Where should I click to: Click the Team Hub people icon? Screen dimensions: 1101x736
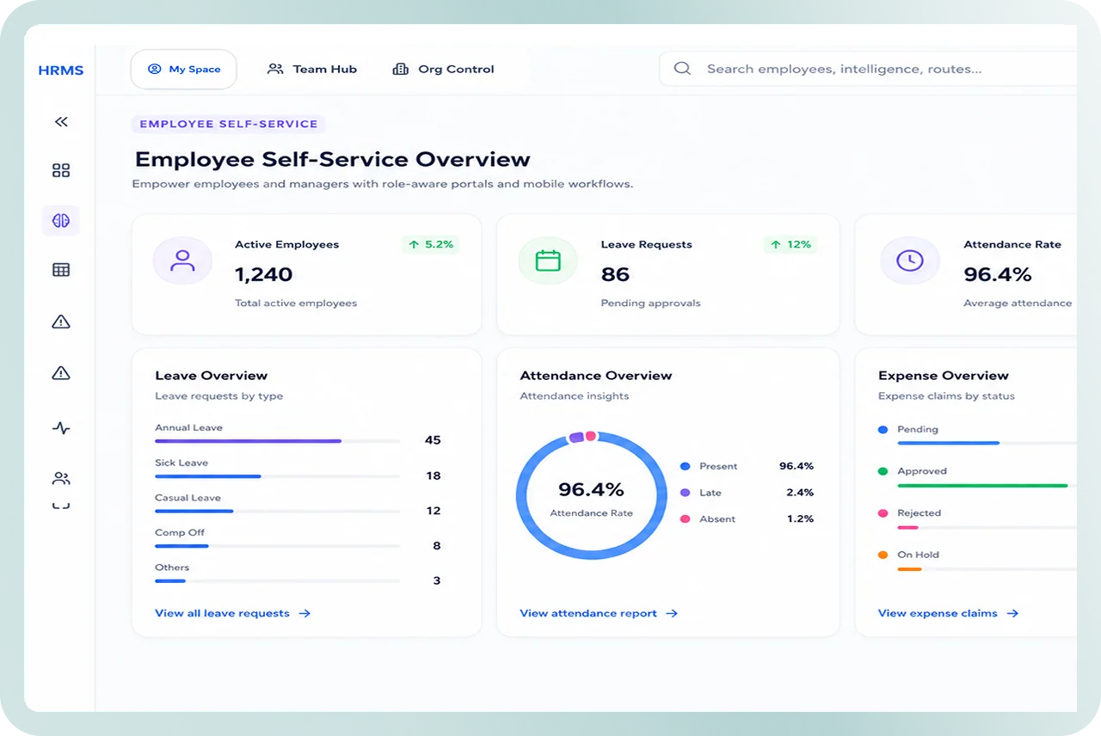pyautogui.click(x=275, y=69)
